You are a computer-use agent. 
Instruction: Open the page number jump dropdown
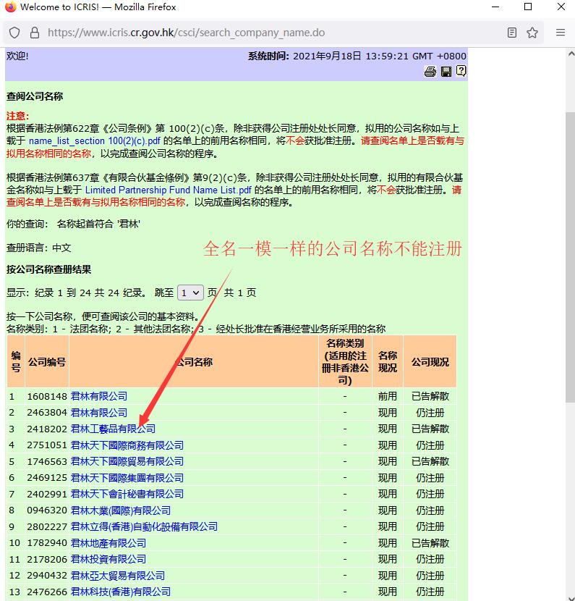pyautogui.click(x=191, y=293)
